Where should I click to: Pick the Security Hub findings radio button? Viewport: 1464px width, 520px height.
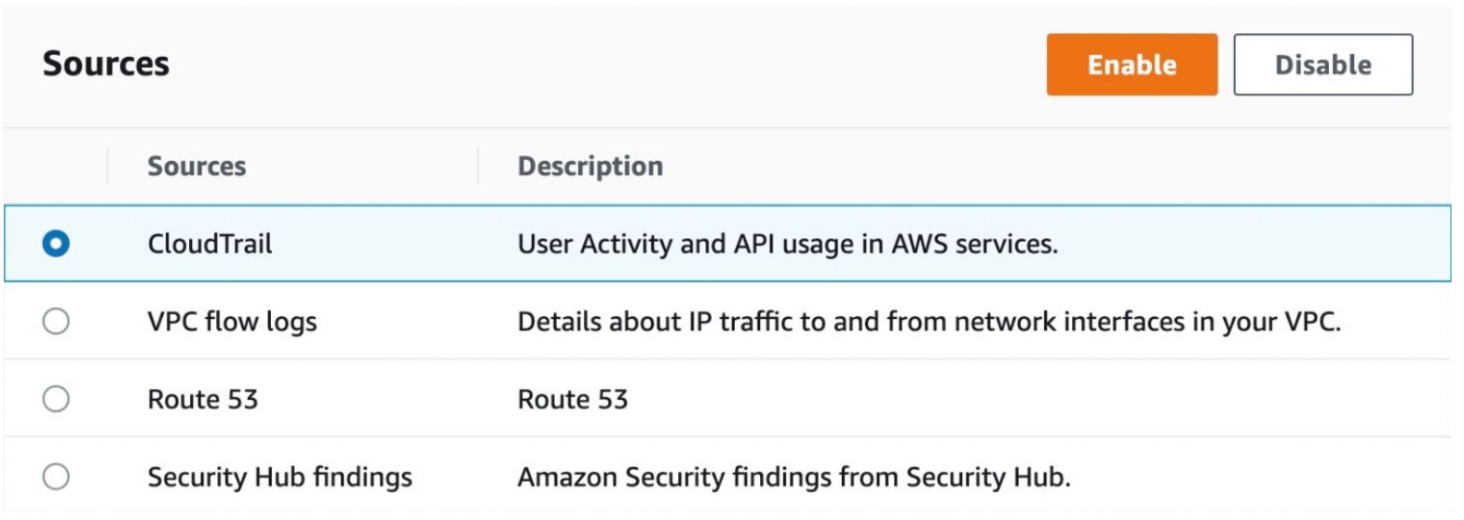click(x=56, y=477)
